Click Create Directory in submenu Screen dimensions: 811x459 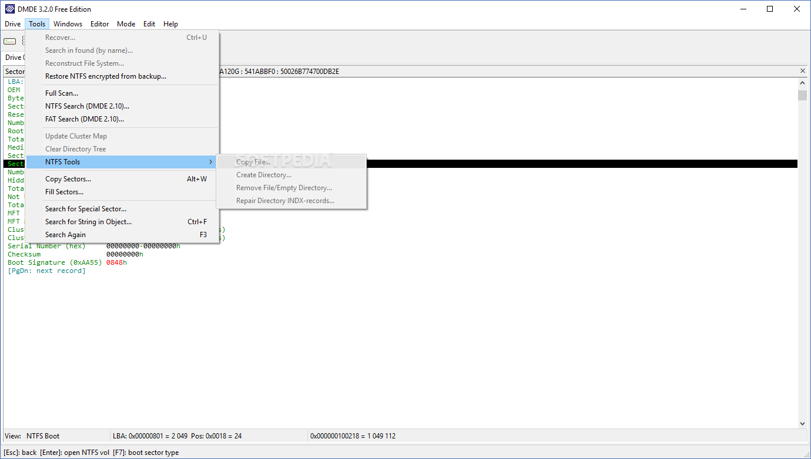(291, 175)
